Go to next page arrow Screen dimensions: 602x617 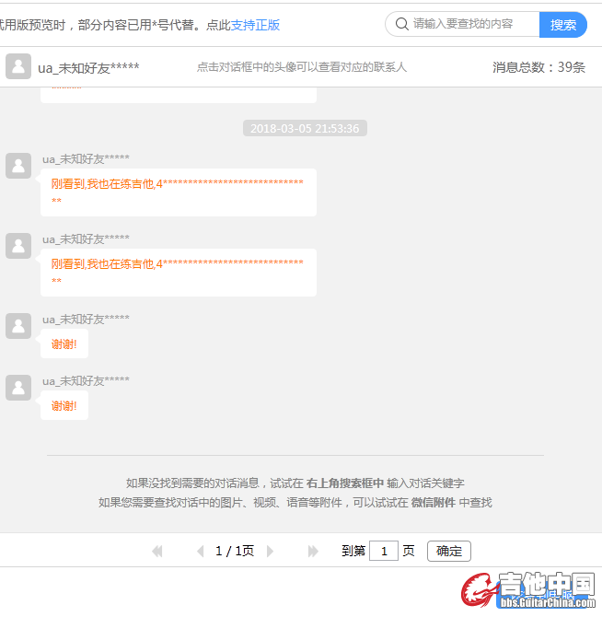tap(270, 552)
